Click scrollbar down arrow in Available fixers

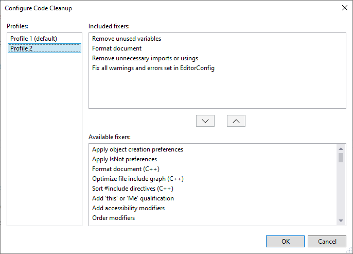(x=341, y=221)
